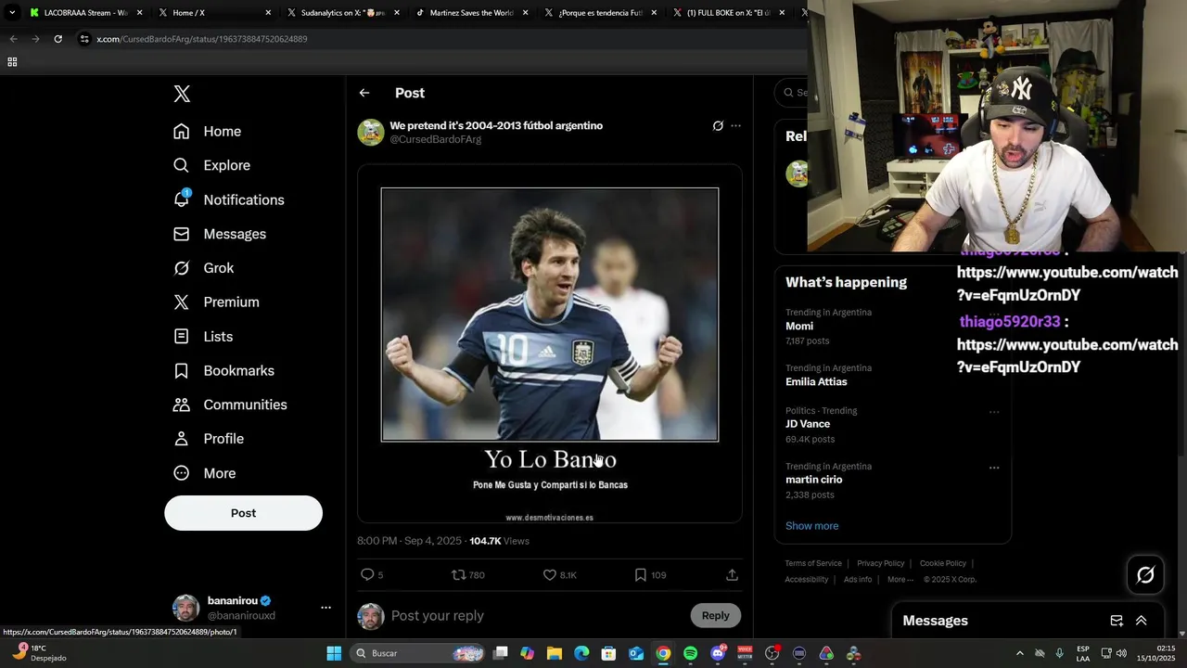Click Show more under What's happening

(811, 526)
